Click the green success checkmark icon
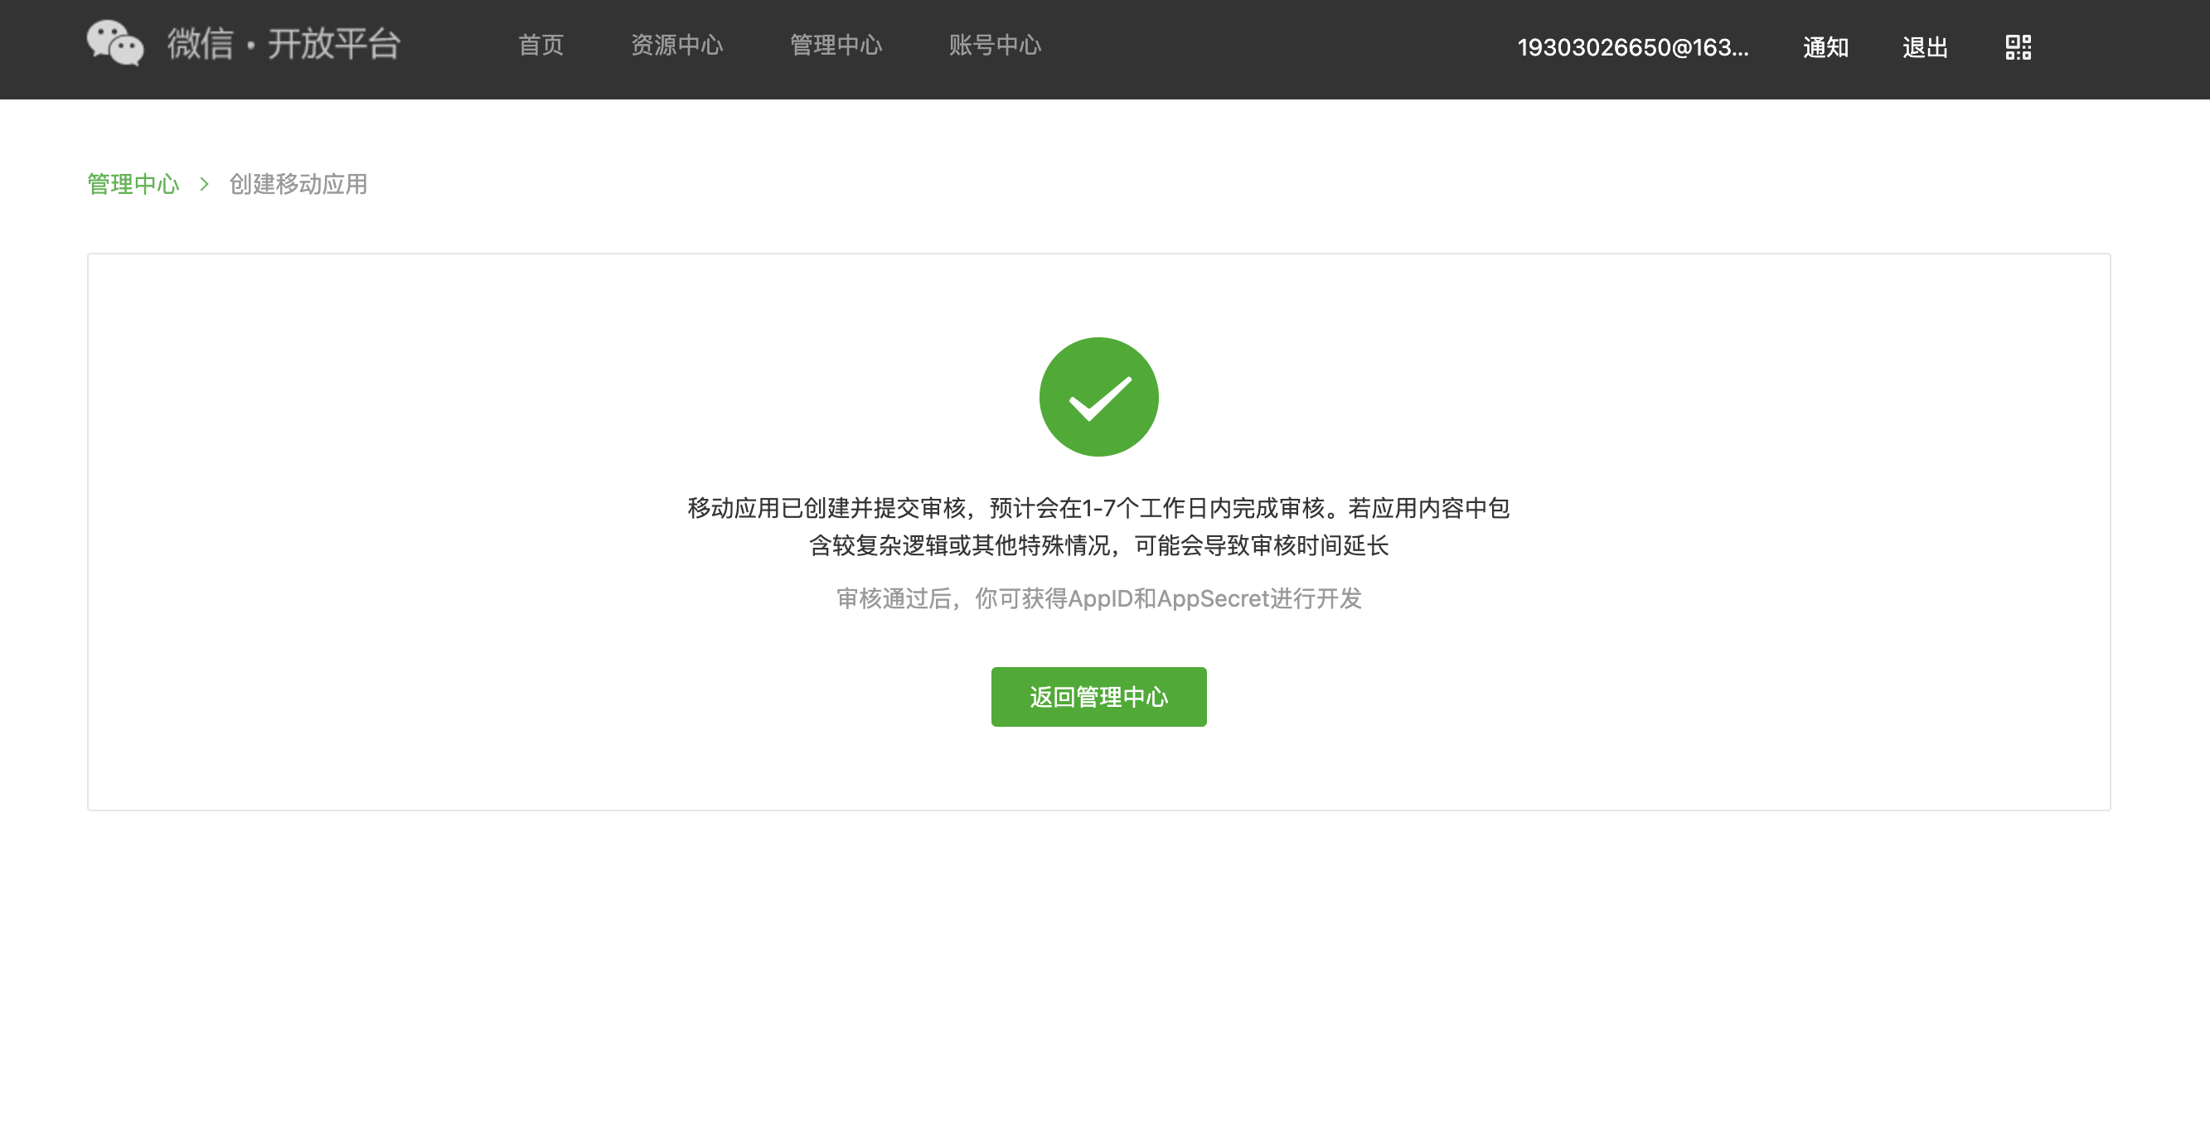This screenshot has width=2210, height=1132. point(1098,397)
